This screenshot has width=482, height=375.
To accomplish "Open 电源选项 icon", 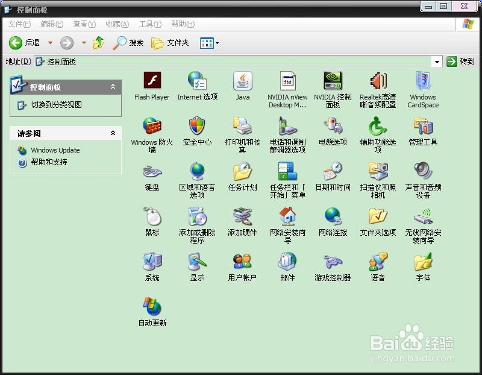I will coord(333,126).
